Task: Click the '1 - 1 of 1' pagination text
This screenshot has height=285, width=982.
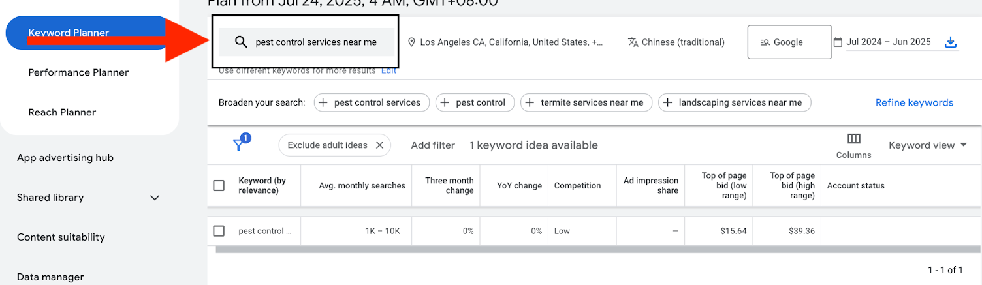Action: pos(945,270)
